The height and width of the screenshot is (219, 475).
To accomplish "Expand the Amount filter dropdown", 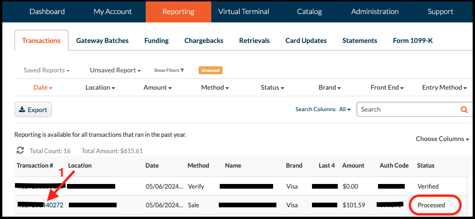I will pyautogui.click(x=157, y=87).
